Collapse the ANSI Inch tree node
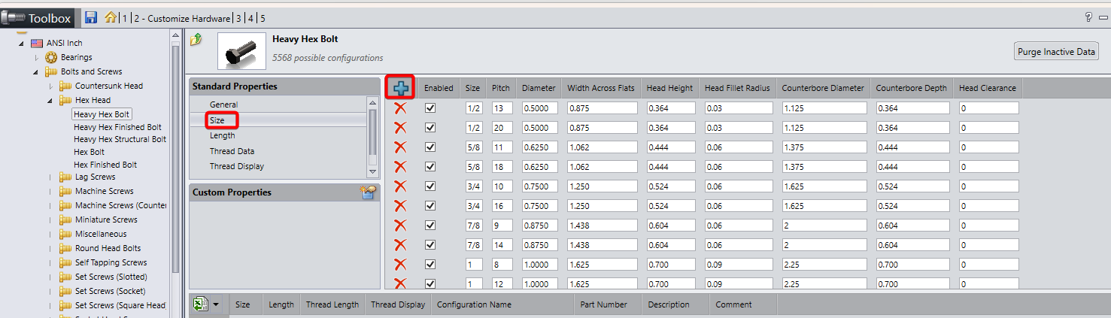Viewport: 1111px width, 318px height. [x=22, y=44]
